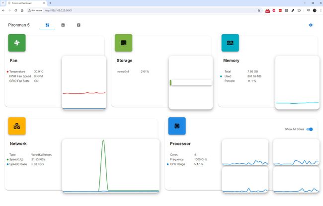Toggle the Show All Cores switch

point(310,129)
